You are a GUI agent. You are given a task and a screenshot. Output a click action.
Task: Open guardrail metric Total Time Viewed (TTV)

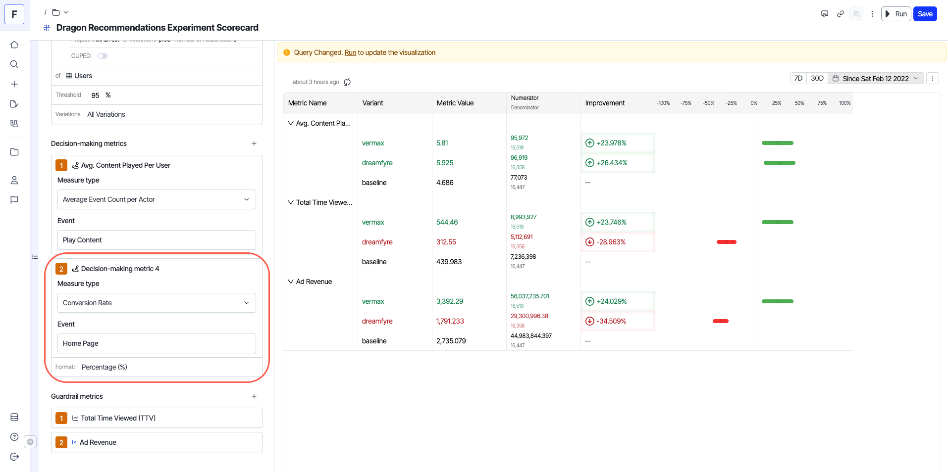(157, 418)
